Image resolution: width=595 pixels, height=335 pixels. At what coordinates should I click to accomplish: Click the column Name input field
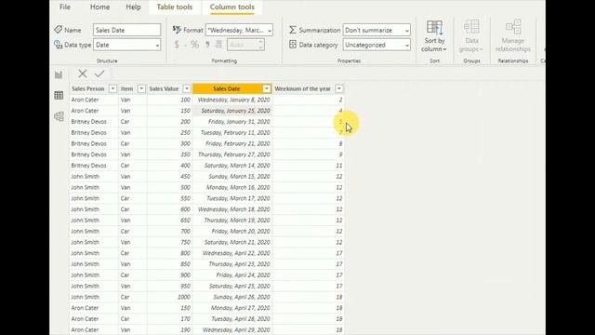pos(126,30)
